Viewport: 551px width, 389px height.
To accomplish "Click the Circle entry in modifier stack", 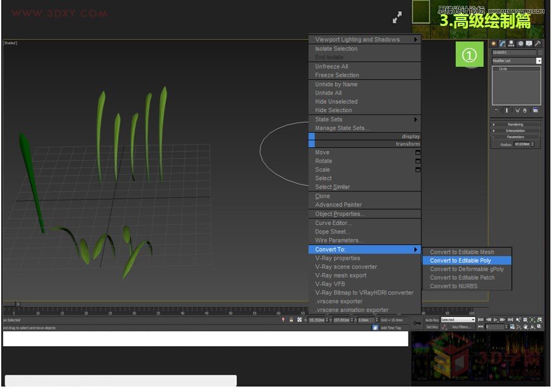I will point(504,69).
